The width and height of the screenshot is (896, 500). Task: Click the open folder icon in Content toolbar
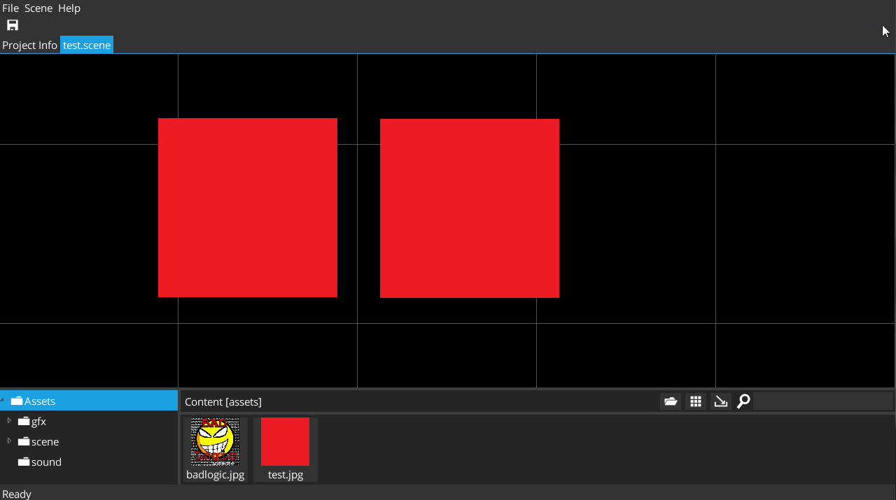[x=671, y=401]
